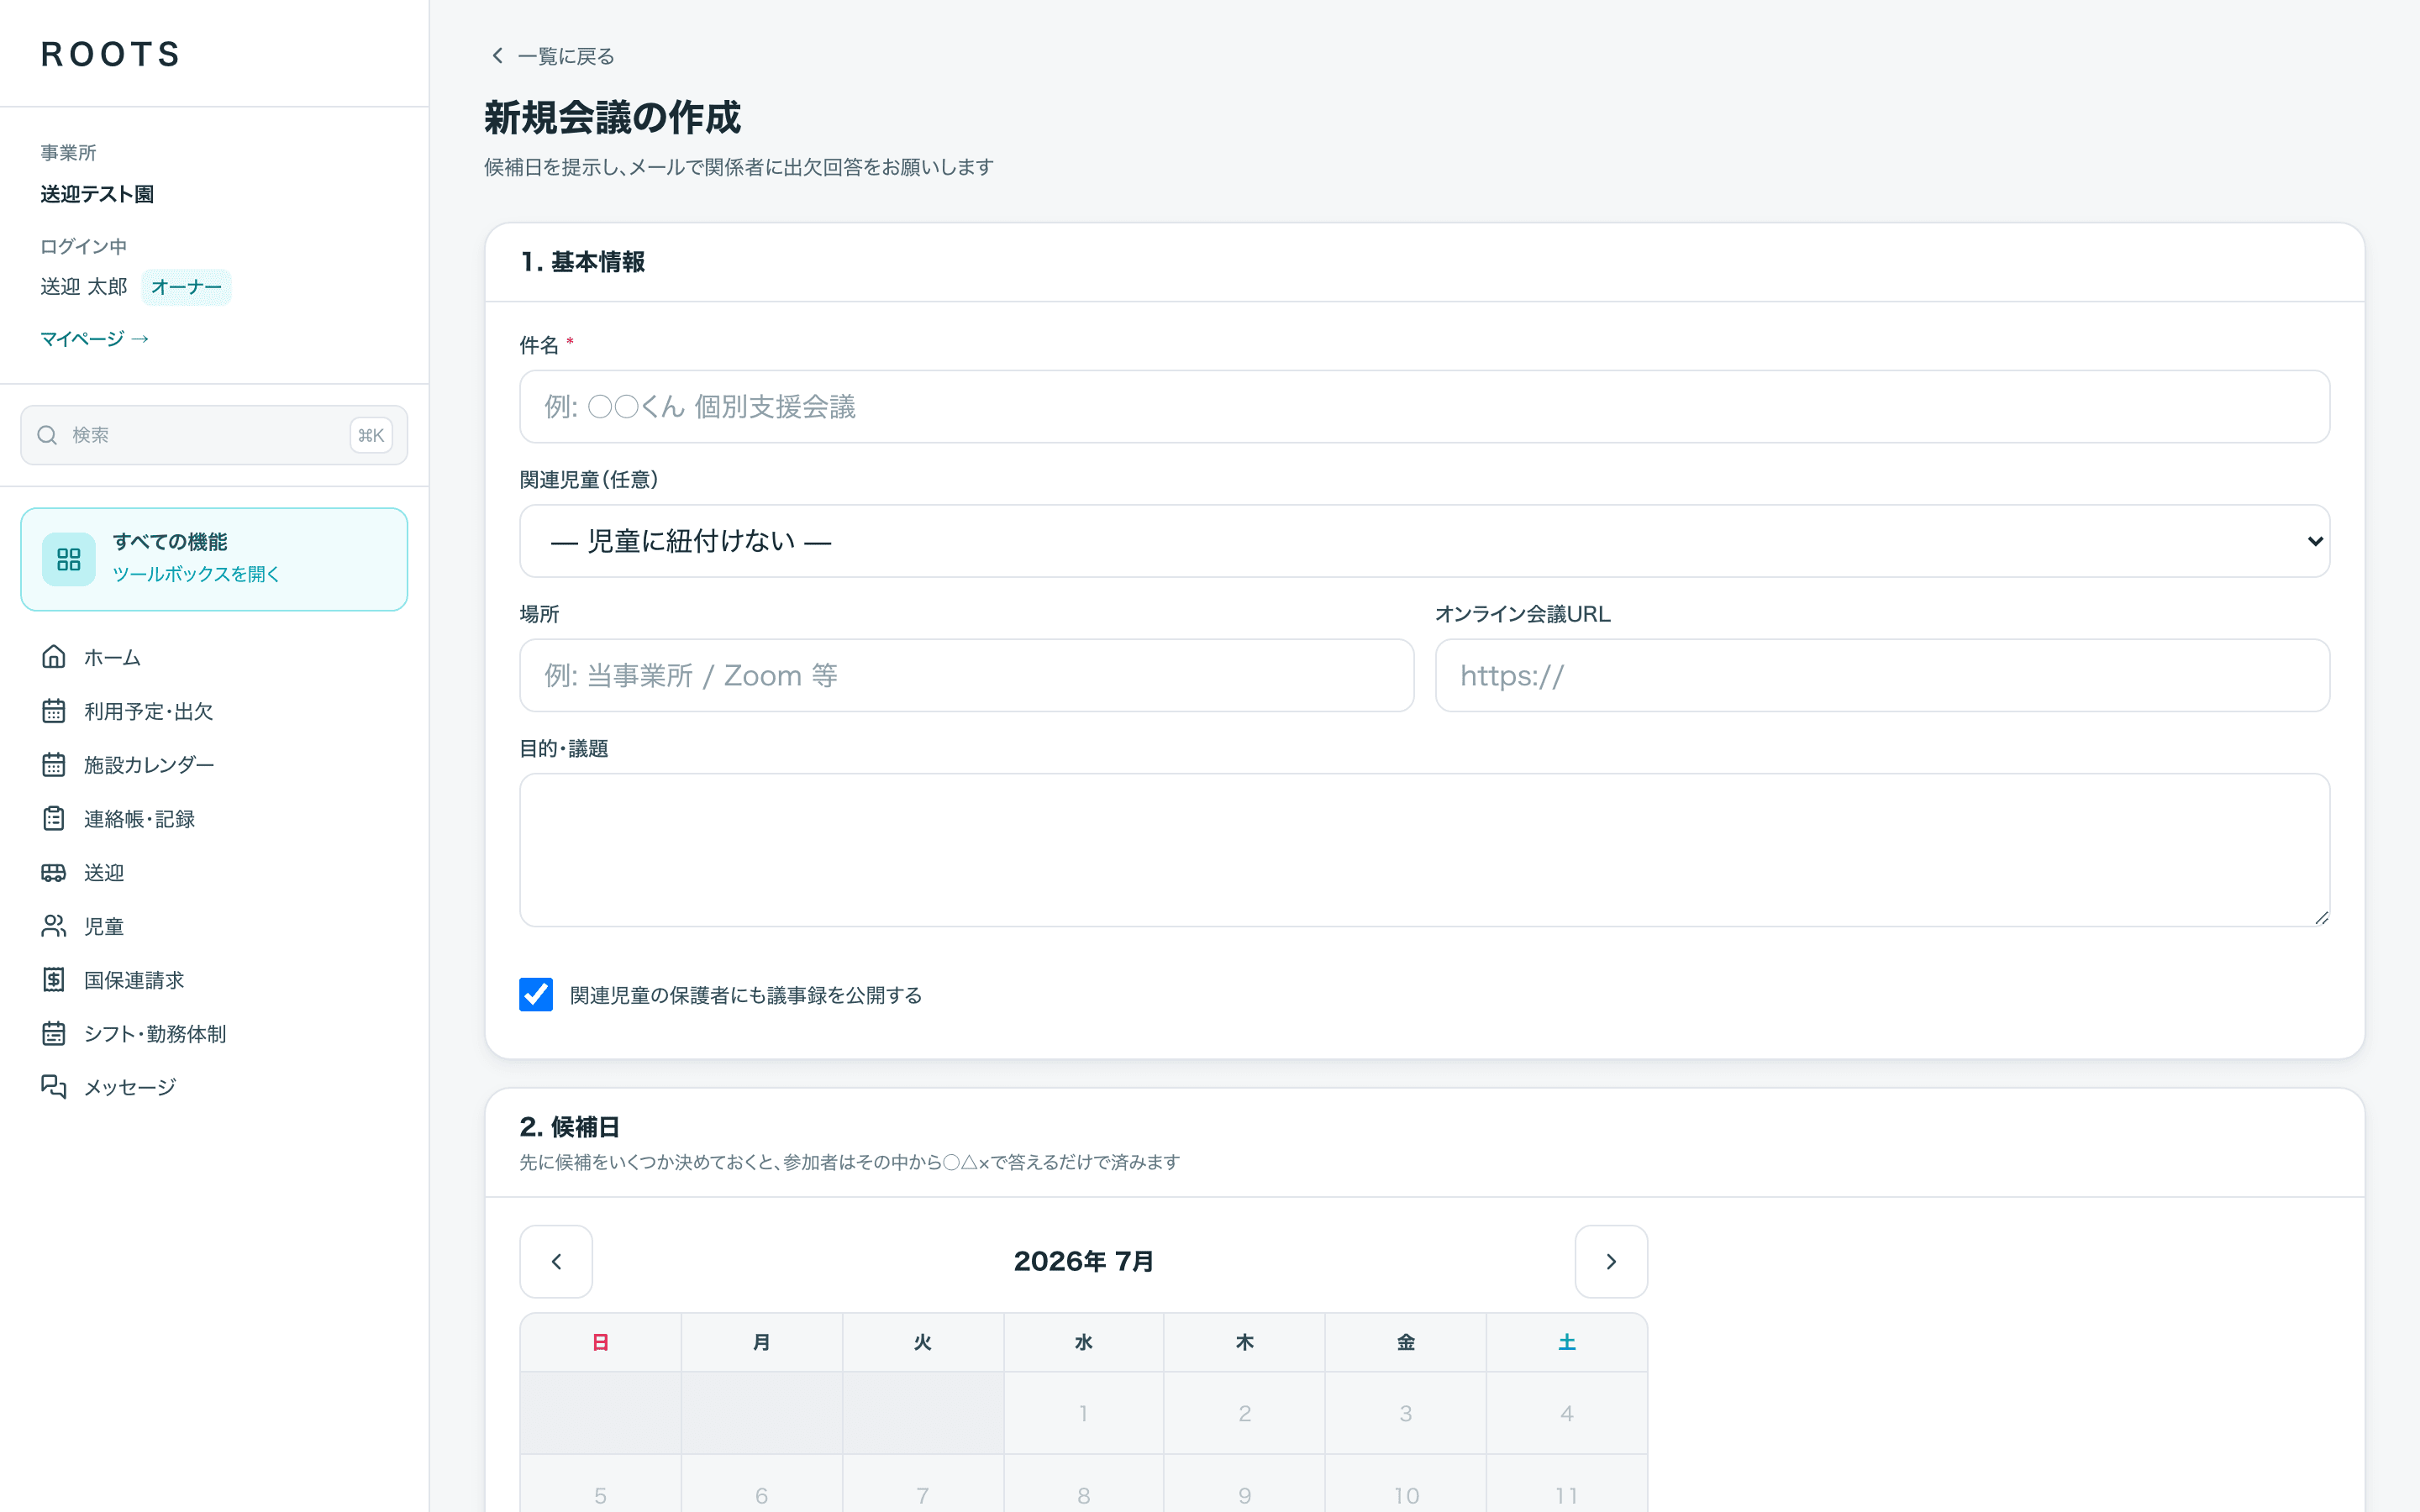Click the 施設カレンダー calendar icon
This screenshot has height=1512, width=2420.
click(54, 765)
